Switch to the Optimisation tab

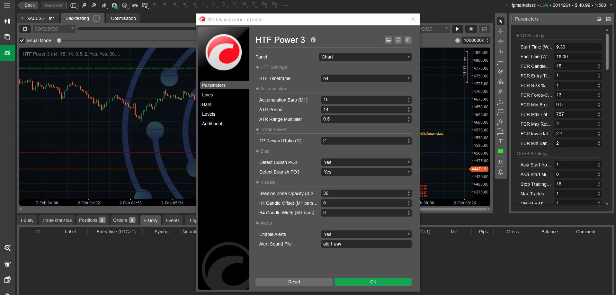click(x=123, y=18)
